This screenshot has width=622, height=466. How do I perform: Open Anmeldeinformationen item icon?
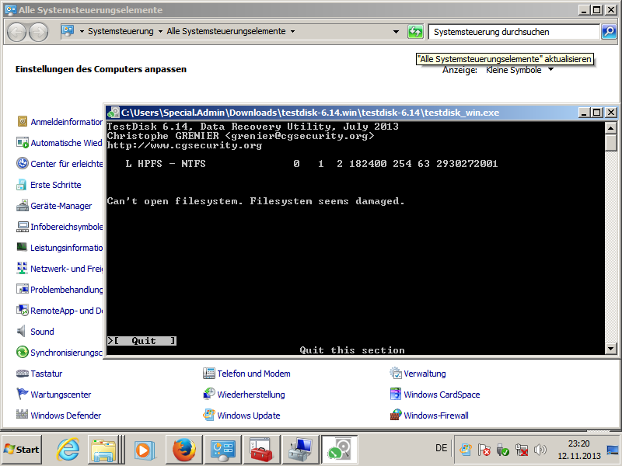(23, 122)
